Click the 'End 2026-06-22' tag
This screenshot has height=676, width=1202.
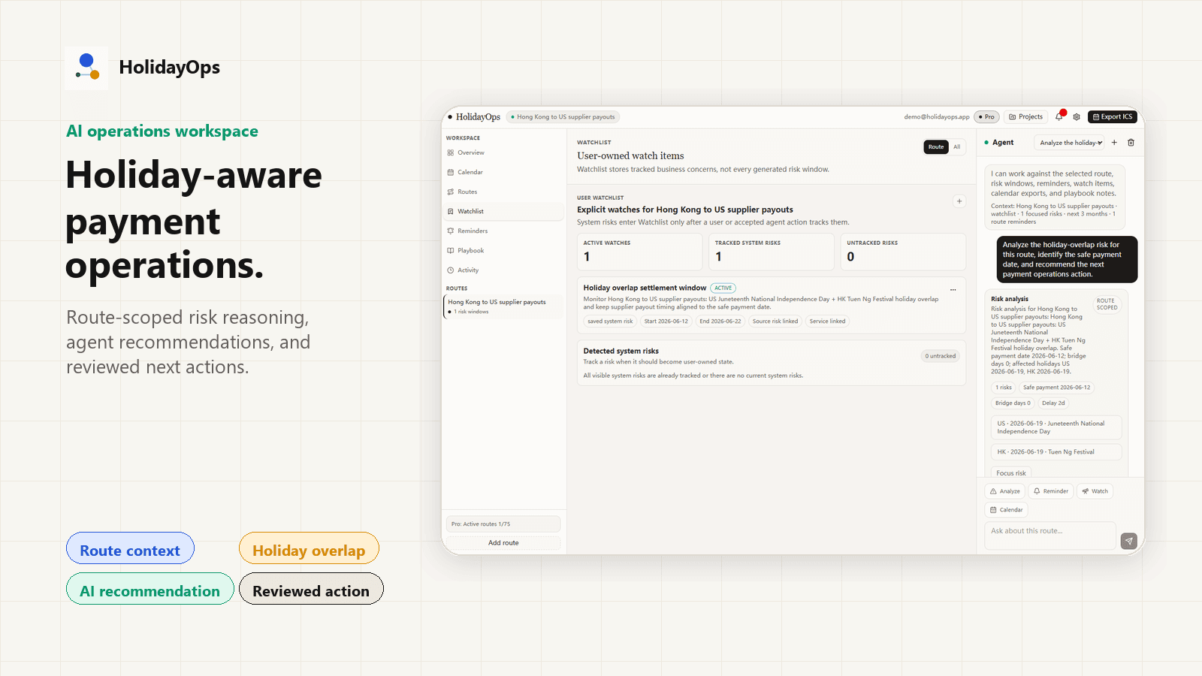point(720,321)
